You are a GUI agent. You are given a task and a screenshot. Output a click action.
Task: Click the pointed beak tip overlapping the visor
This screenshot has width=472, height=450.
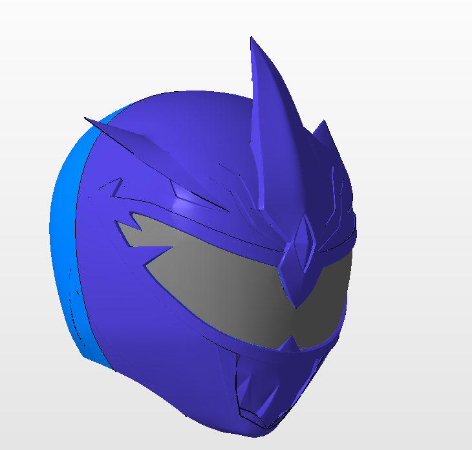(x=294, y=294)
